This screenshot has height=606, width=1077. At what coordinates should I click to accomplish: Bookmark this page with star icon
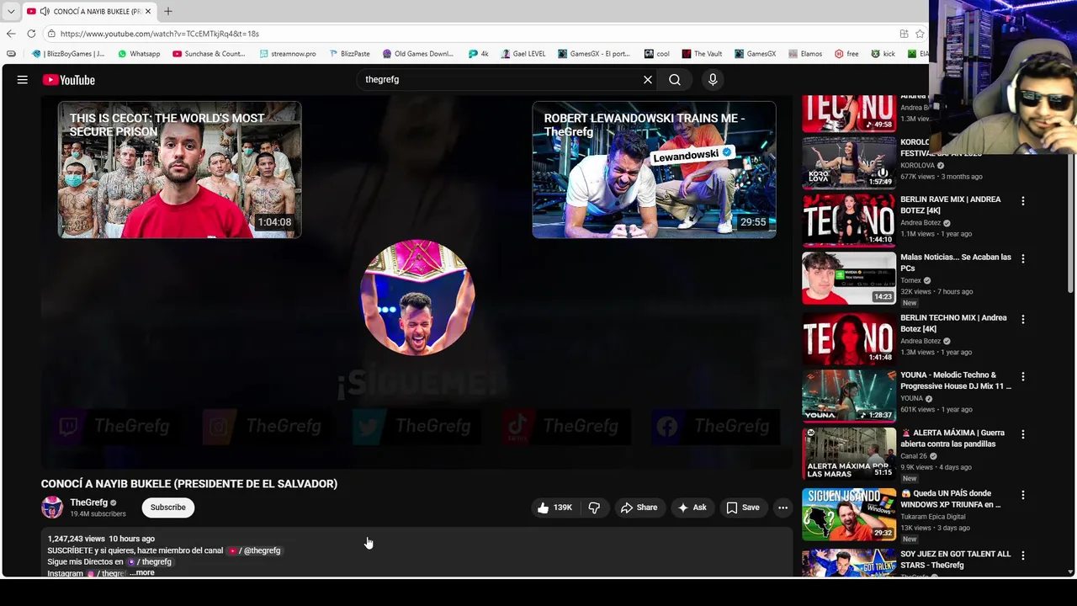click(920, 34)
